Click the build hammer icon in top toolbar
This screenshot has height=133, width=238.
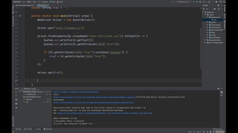(x=173, y=2)
